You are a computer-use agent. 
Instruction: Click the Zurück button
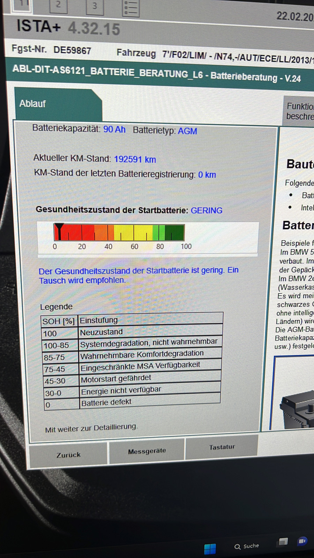pyautogui.click(x=68, y=455)
